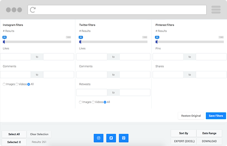Click EXPORT (EXCEL) button

183,141
